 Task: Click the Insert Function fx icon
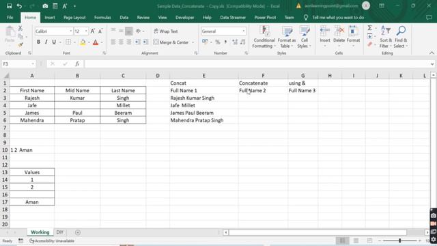[77, 64]
